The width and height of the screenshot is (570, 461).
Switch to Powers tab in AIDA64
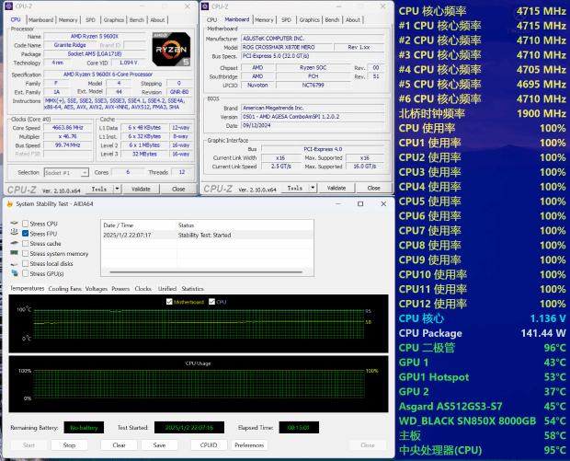120,289
